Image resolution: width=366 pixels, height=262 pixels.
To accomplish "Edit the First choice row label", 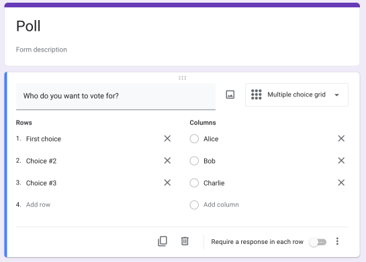I will point(44,139).
